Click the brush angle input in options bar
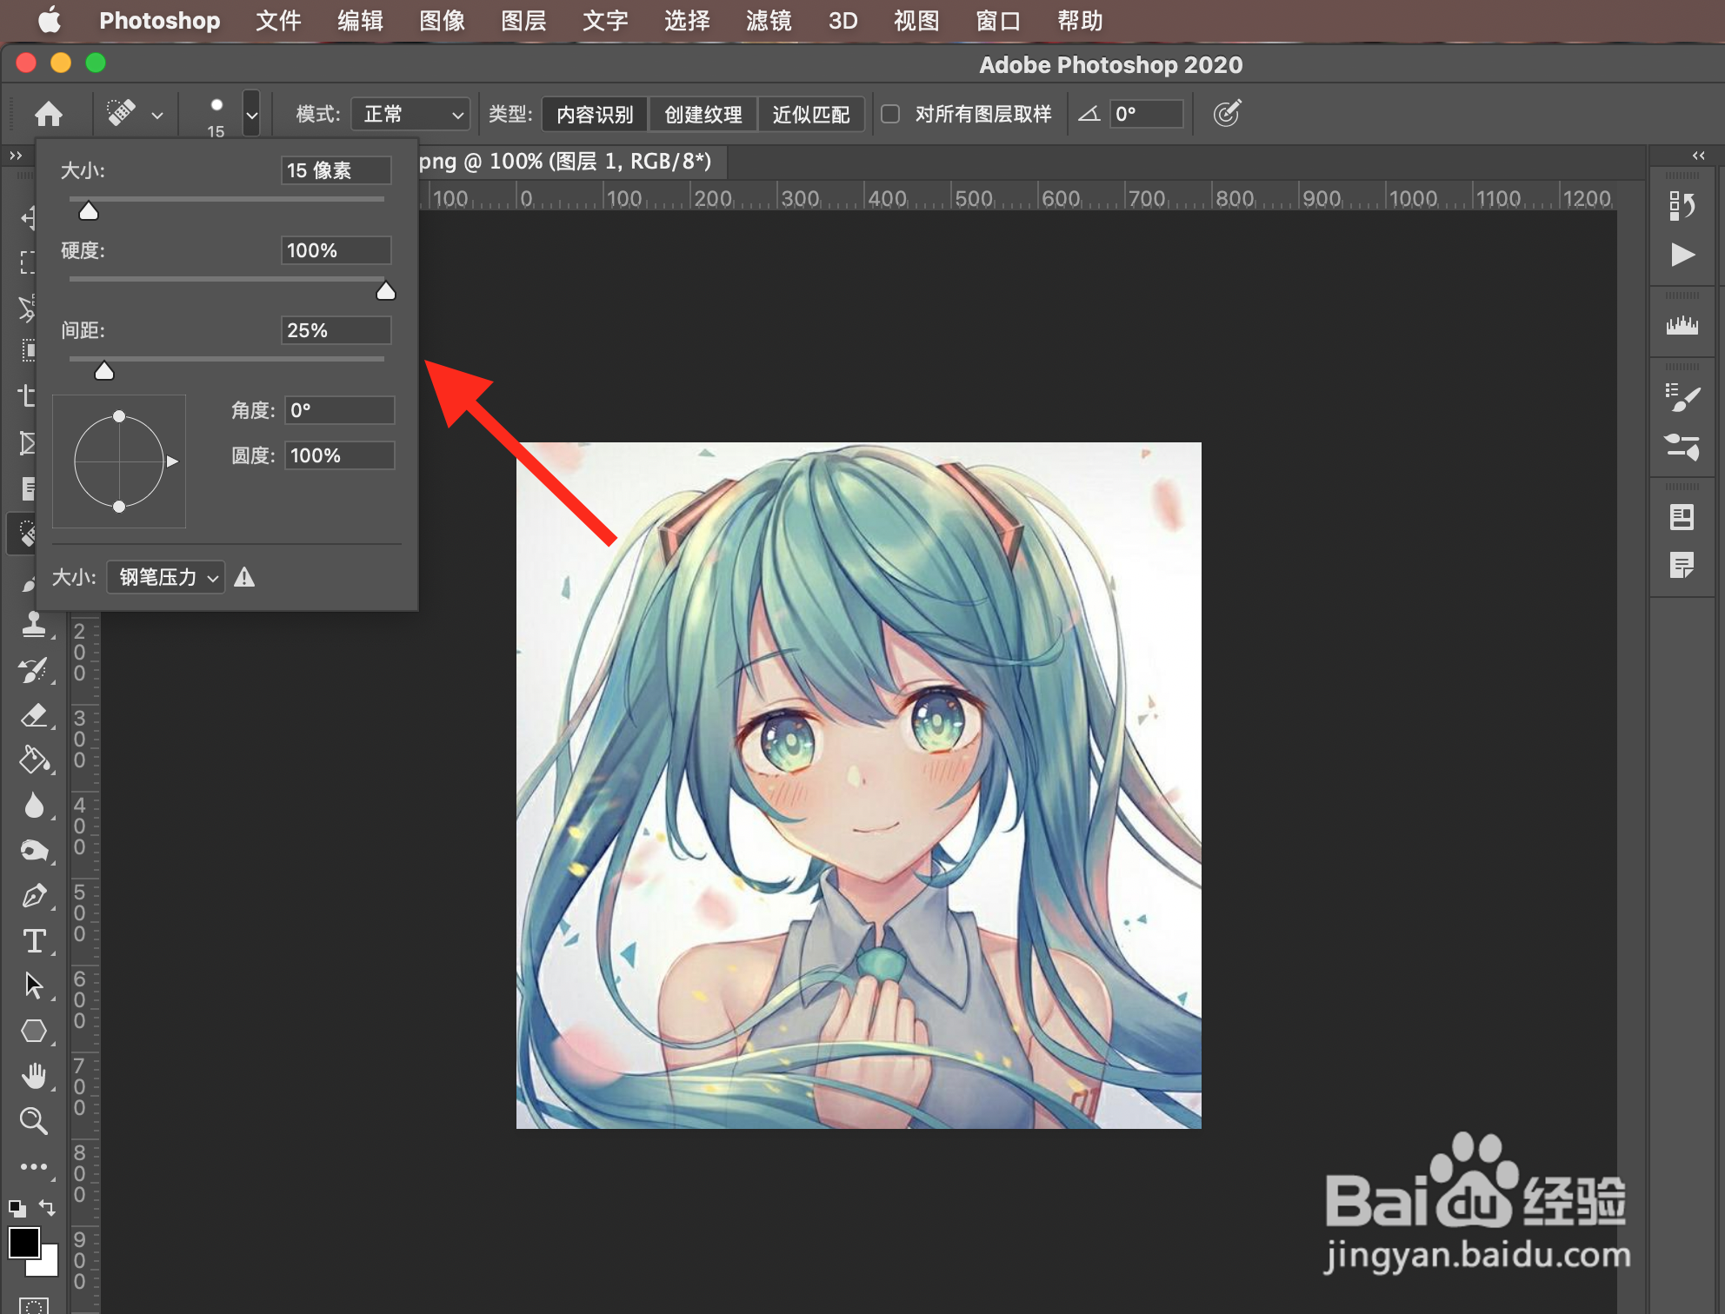The height and width of the screenshot is (1314, 1725). pos(1146,114)
